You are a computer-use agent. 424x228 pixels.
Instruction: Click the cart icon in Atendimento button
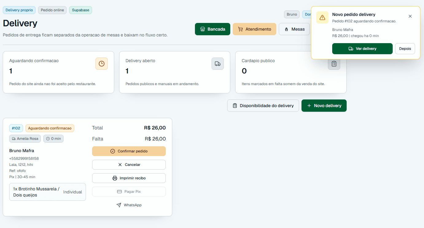click(x=240, y=29)
